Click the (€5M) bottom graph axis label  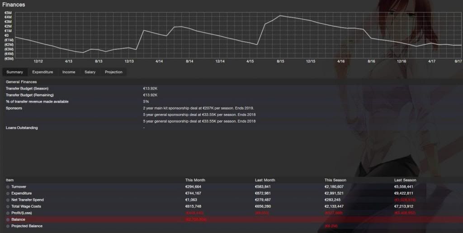(9, 58)
